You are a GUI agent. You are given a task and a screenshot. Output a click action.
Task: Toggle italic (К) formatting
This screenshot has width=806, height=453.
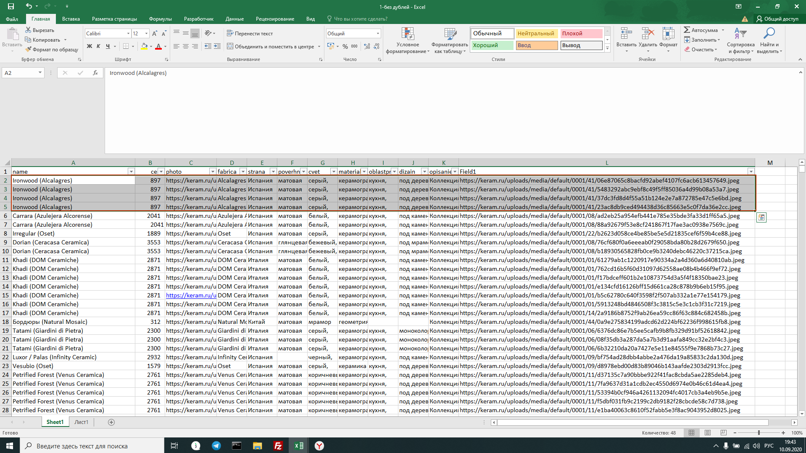click(98, 46)
